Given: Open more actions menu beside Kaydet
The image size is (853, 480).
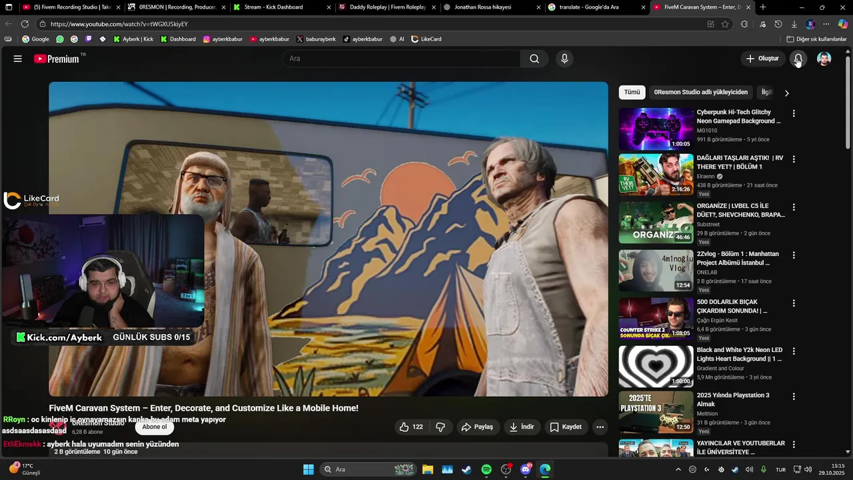Looking at the screenshot, I should click(600, 427).
